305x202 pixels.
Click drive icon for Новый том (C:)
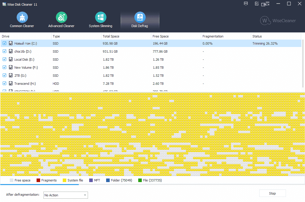click(x=11, y=43)
